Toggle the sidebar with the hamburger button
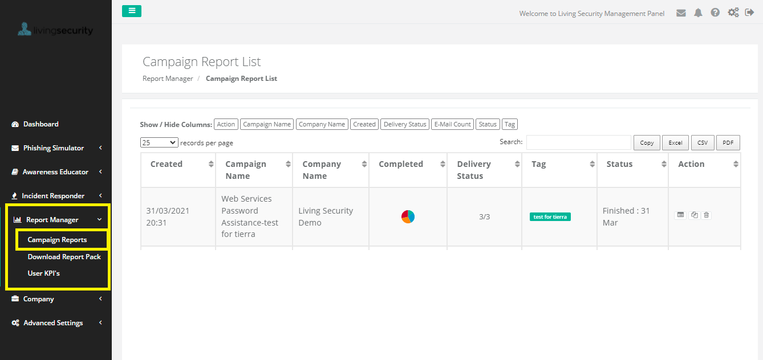This screenshot has height=360, width=763. click(132, 11)
